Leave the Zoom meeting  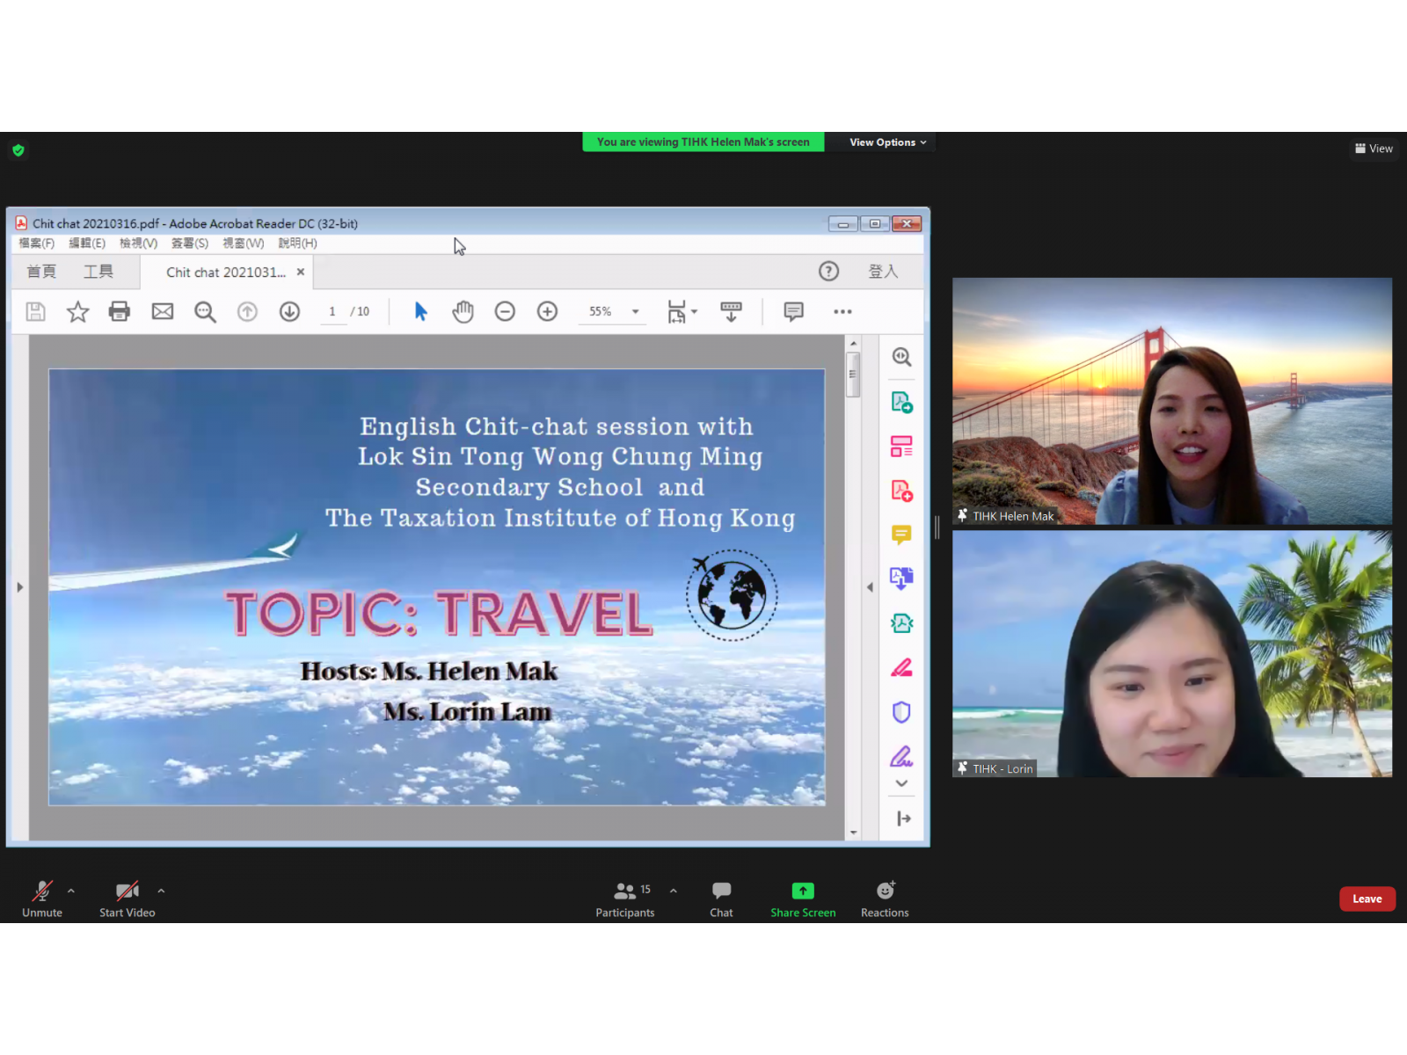click(1367, 899)
